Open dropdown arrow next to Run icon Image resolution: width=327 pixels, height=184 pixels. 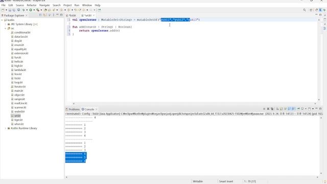pyautogui.click(x=34, y=10)
